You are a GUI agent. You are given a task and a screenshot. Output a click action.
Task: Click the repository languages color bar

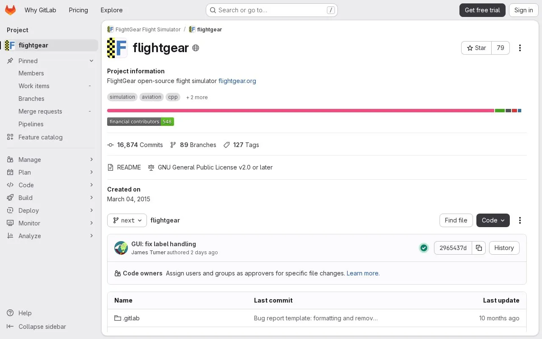[x=314, y=111]
